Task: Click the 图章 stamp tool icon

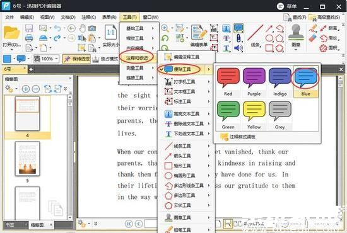Action: pyautogui.click(x=296, y=32)
